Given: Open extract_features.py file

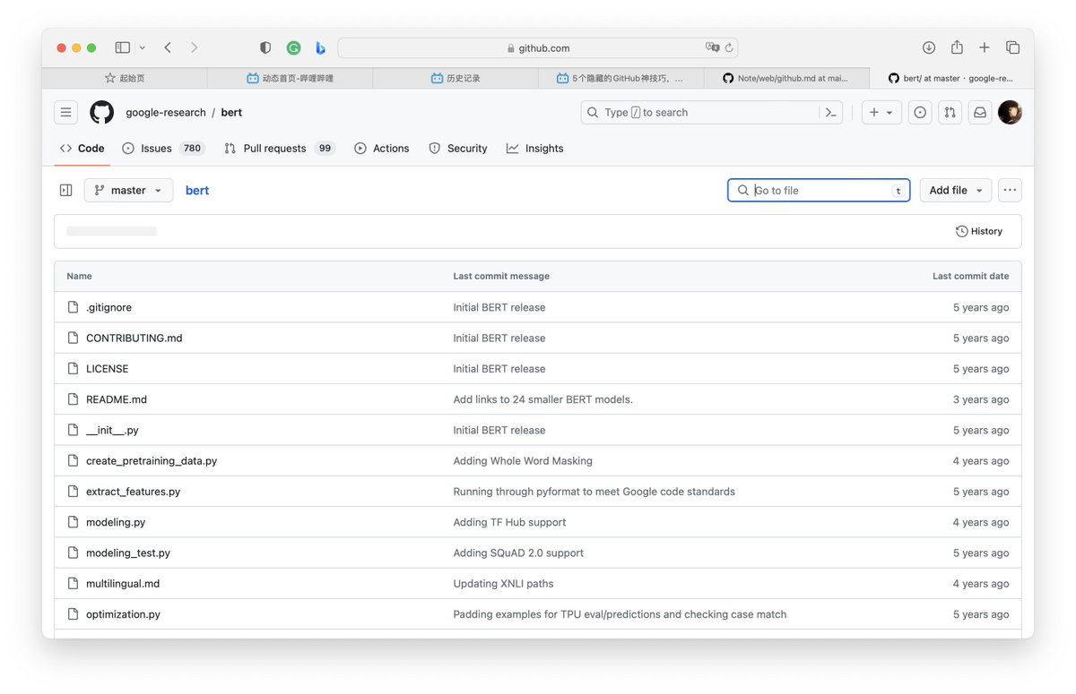Looking at the screenshot, I should pyautogui.click(x=133, y=492).
